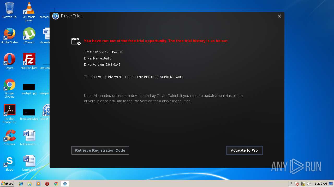
Task: Select Mozilla Firefox desktop icon
Action: pos(9,36)
